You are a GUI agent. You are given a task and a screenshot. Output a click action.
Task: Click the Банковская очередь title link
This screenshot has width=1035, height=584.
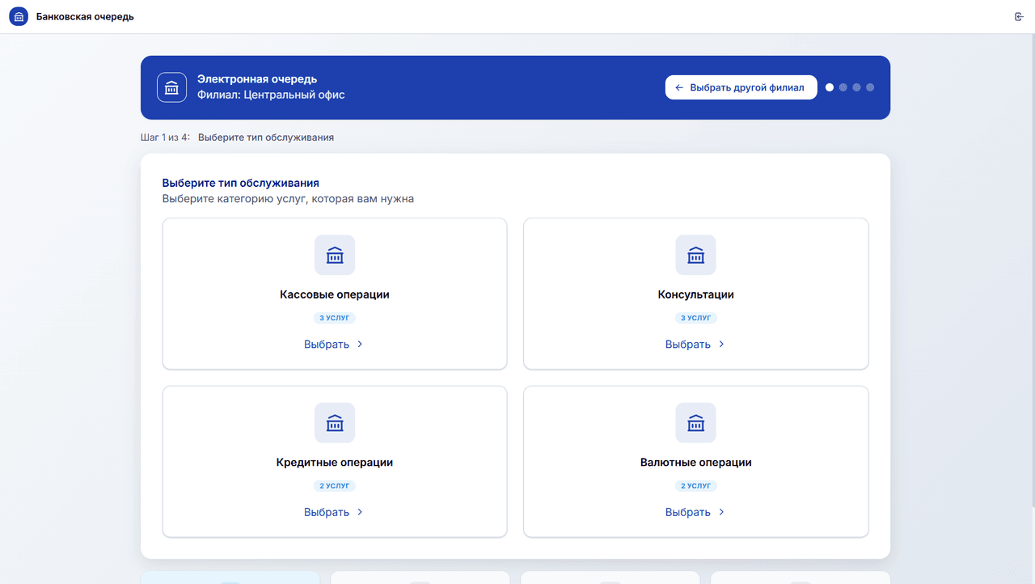(85, 17)
